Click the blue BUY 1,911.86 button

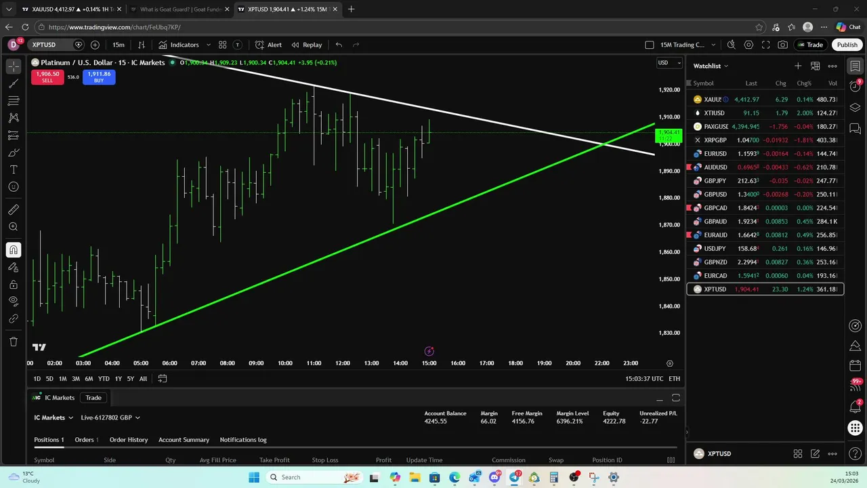click(99, 77)
